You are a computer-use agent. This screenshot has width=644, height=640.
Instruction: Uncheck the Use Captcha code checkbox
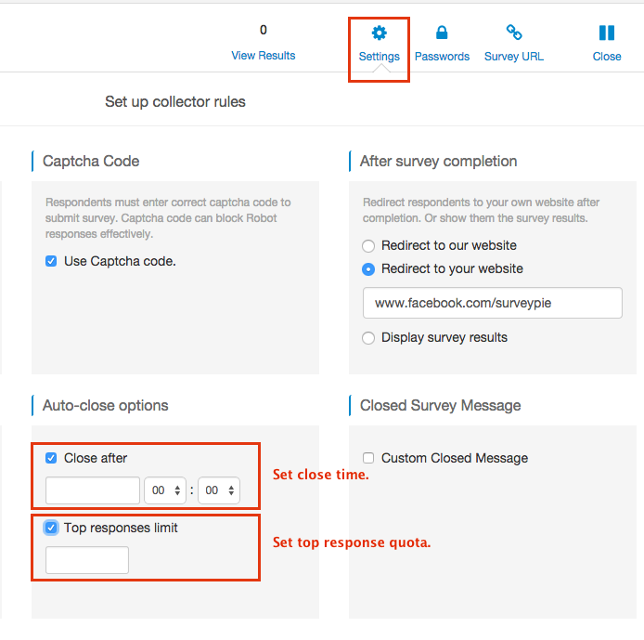51,262
